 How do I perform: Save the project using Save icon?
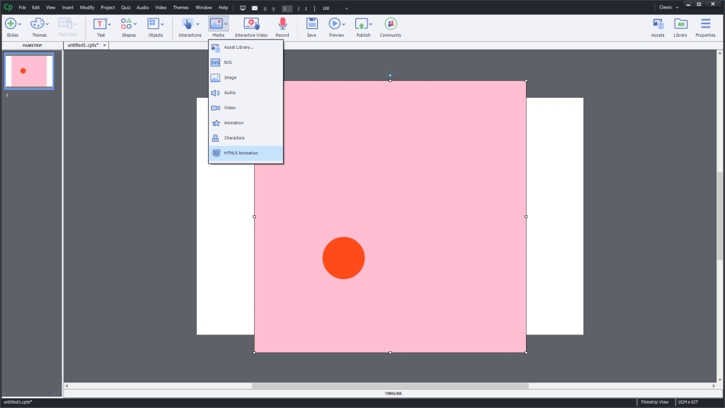click(312, 24)
